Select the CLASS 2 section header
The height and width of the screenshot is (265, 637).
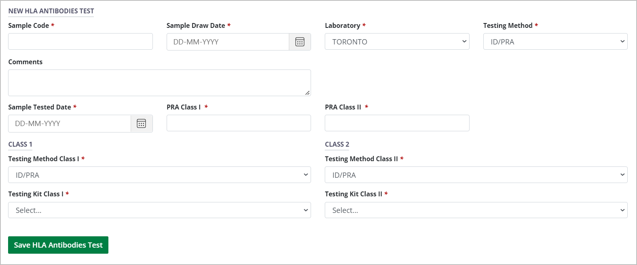coord(336,144)
